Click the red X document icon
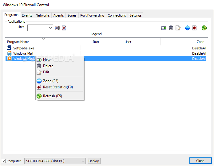 pyautogui.click(x=64, y=28)
